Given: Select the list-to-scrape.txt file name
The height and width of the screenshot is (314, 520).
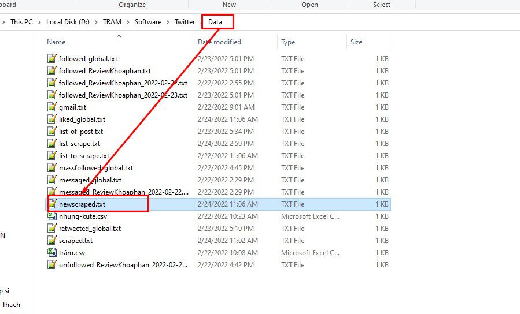Looking at the screenshot, I should point(84,155).
